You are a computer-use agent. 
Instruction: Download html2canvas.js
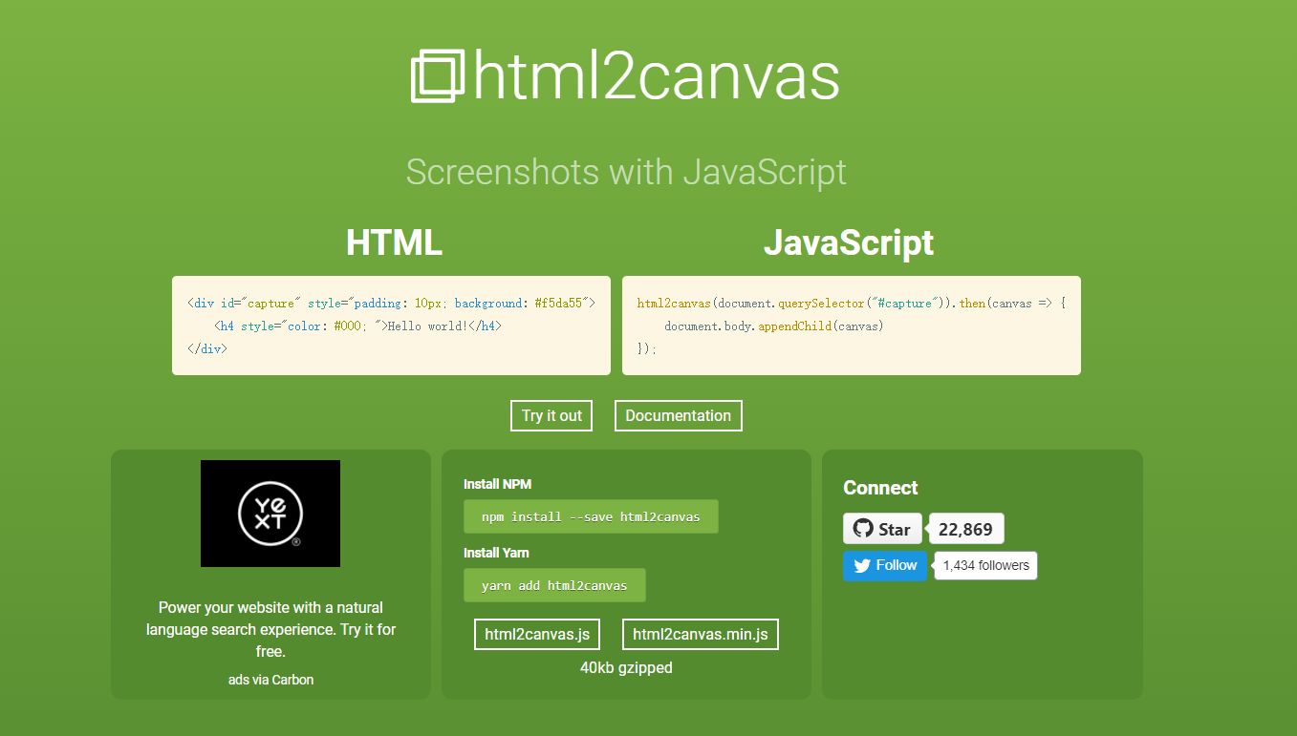click(536, 634)
